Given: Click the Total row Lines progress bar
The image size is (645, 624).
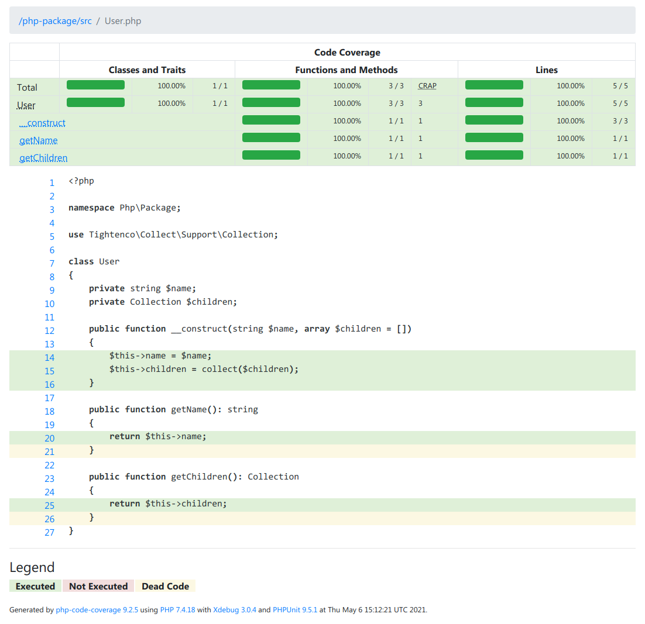Looking at the screenshot, I should click(494, 84).
